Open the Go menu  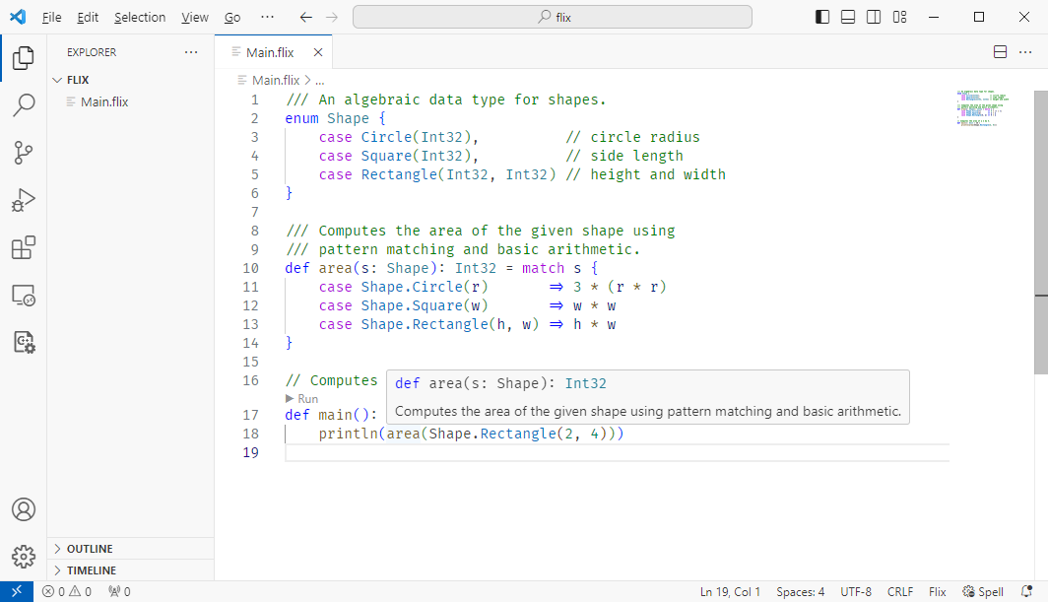[231, 18]
